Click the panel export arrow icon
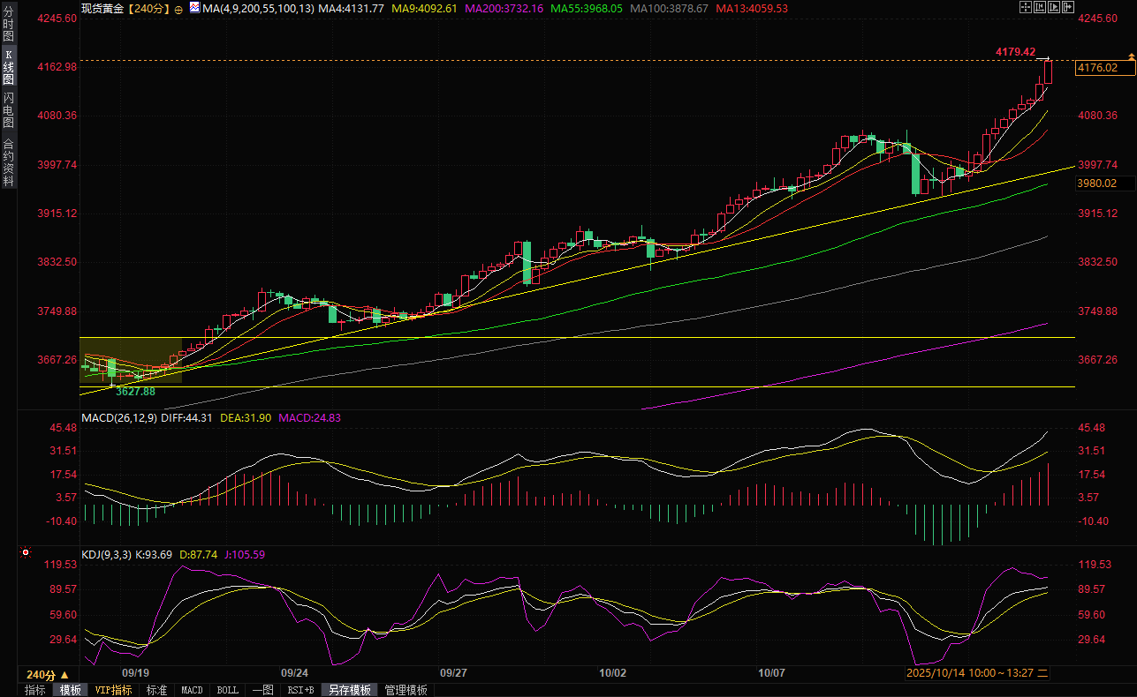Image resolution: width=1137 pixels, height=697 pixels. click(1070, 8)
